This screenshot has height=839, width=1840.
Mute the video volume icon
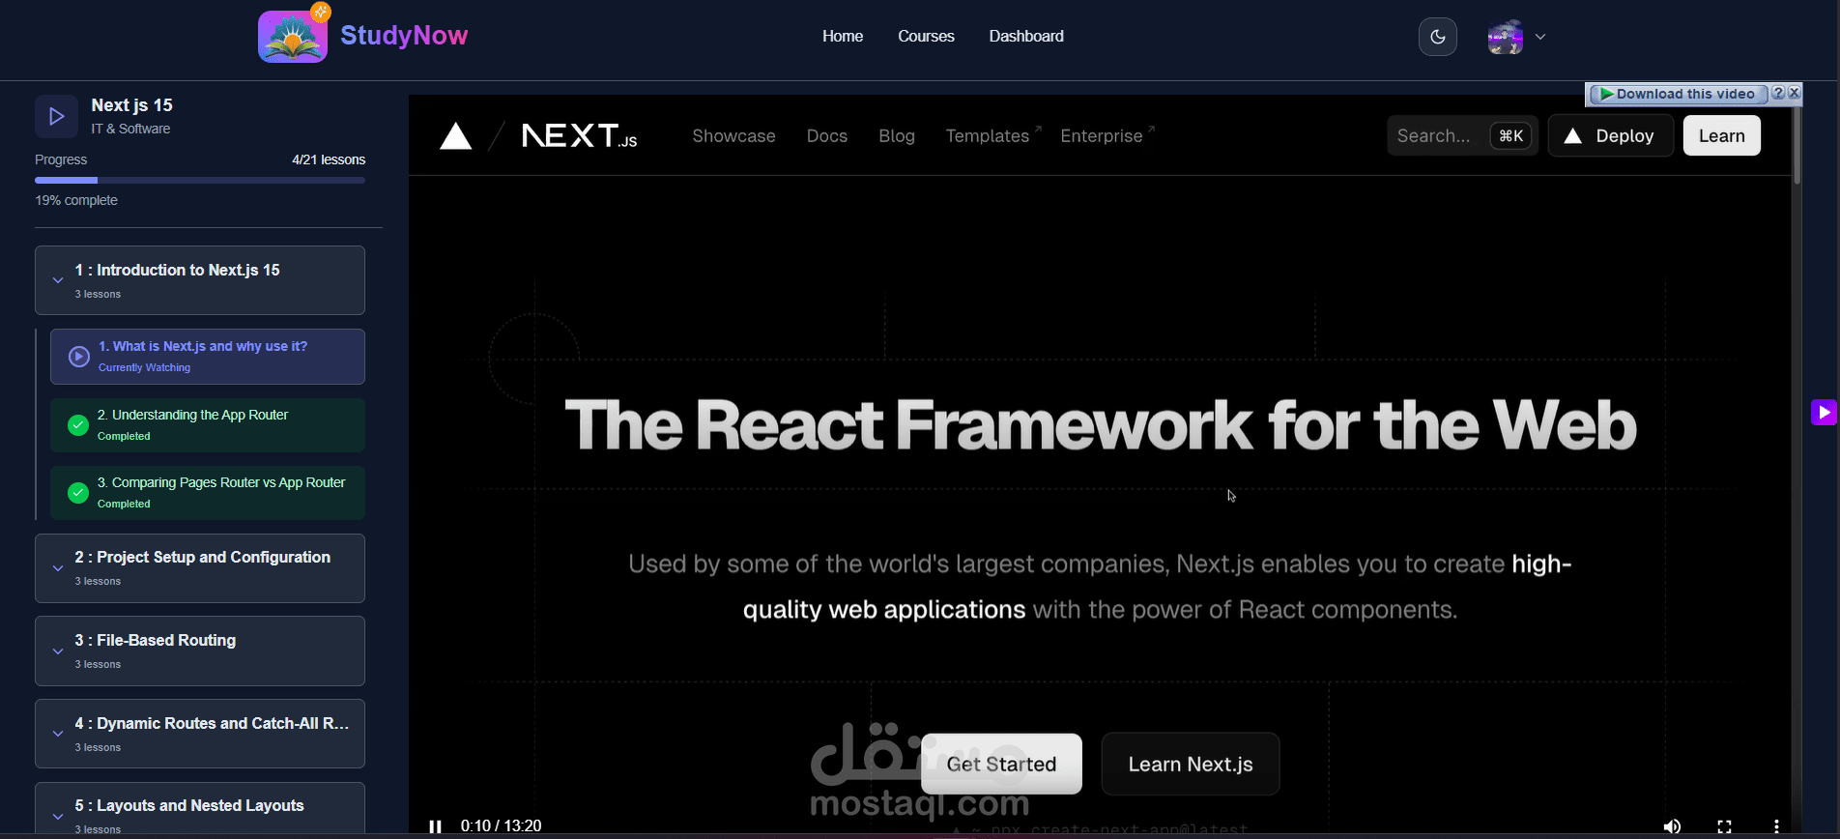[x=1672, y=826]
